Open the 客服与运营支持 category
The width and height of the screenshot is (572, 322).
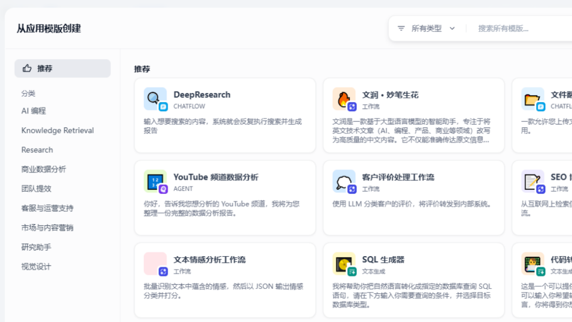click(x=47, y=208)
